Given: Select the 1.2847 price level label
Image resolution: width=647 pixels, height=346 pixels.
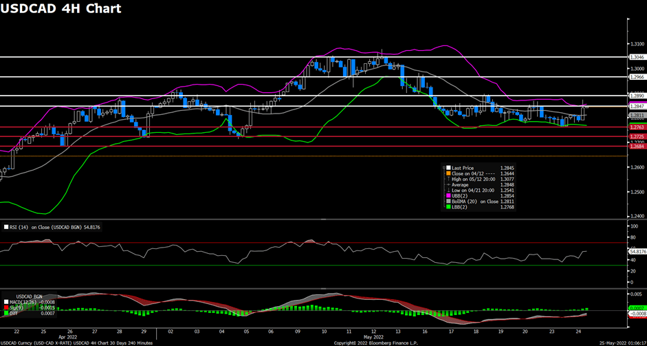Looking at the screenshot, I should pyautogui.click(x=636, y=106).
